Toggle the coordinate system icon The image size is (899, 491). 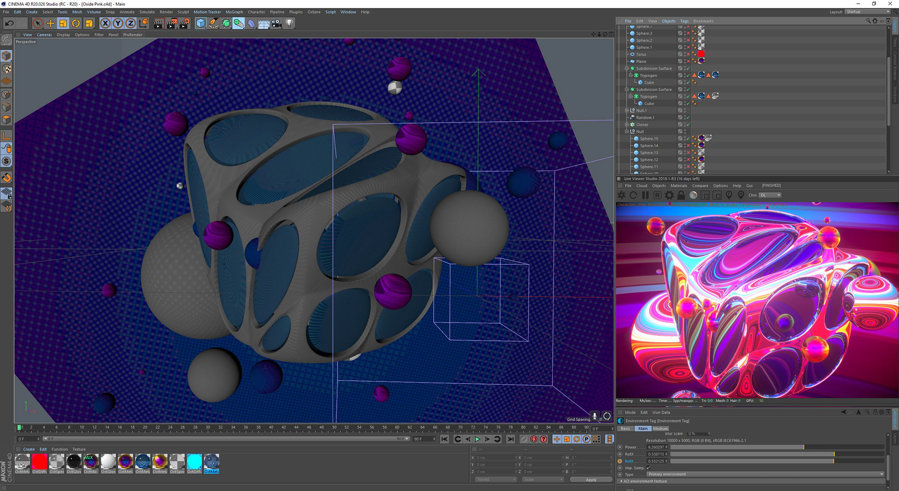tap(144, 23)
